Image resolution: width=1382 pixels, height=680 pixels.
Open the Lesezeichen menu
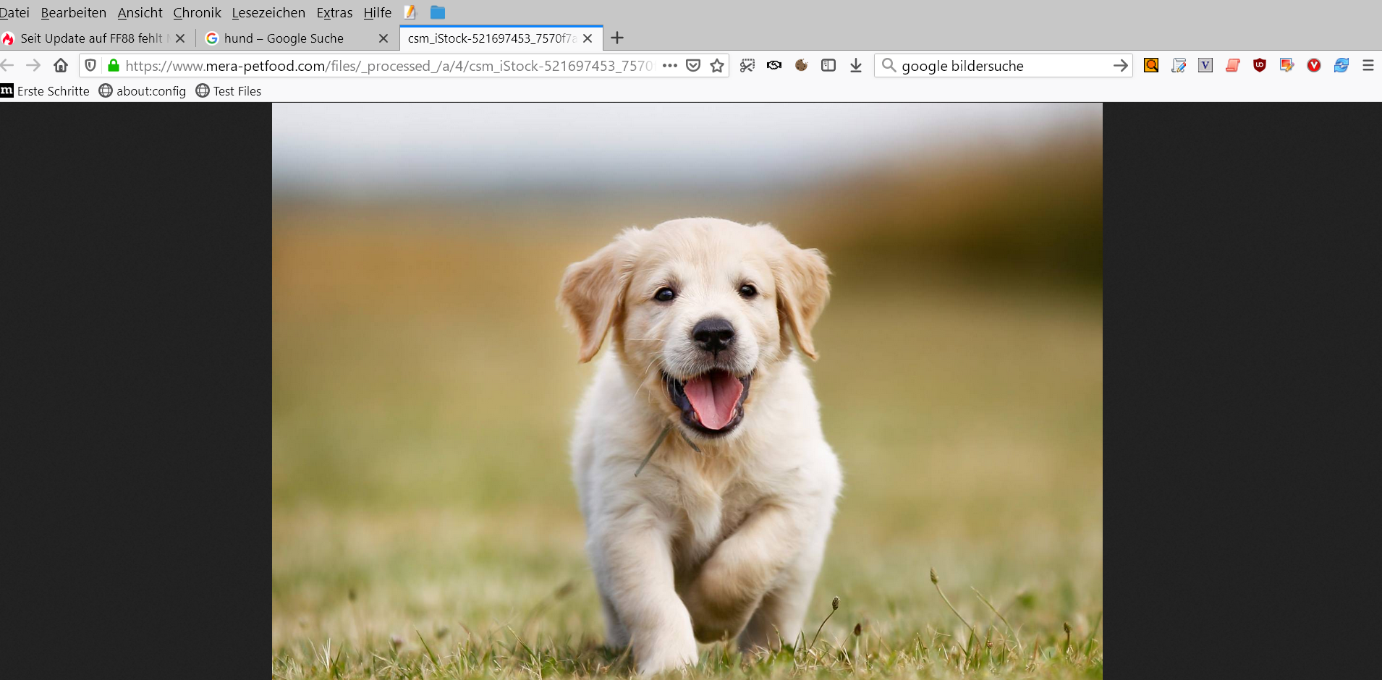pyautogui.click(x=268, y=13)
